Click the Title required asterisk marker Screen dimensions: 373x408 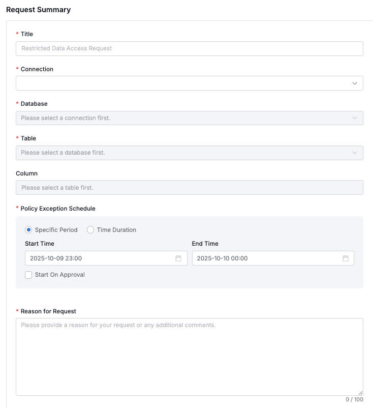tap(17, 34)
